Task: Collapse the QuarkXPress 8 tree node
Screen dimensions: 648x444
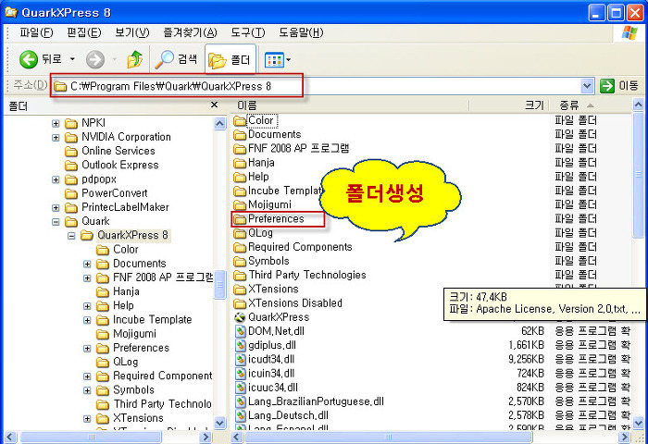Action: pyautogui.click(x=71, y=236)
